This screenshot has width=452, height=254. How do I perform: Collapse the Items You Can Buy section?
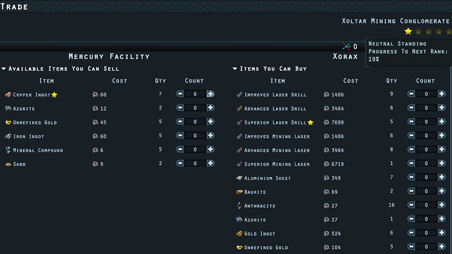[235, 69]
